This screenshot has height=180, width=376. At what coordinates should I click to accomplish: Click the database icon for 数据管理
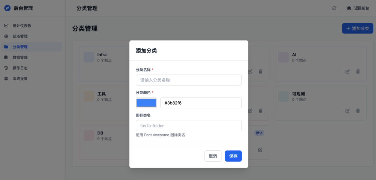(6, 57)
